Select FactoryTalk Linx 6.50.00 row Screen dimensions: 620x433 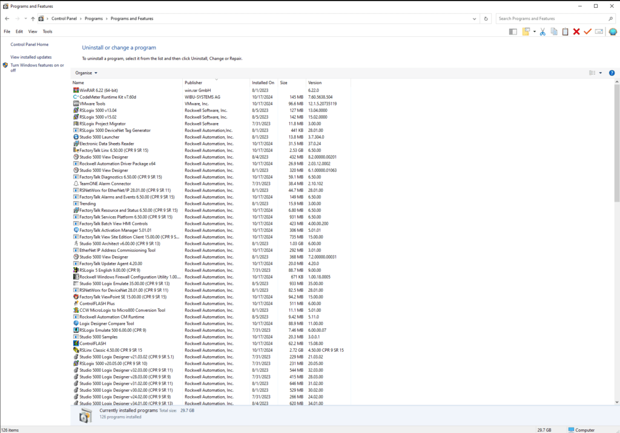(211, 150)
